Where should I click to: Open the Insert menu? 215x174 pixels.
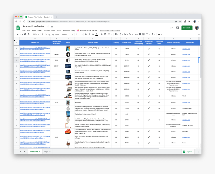coord(40,30)
